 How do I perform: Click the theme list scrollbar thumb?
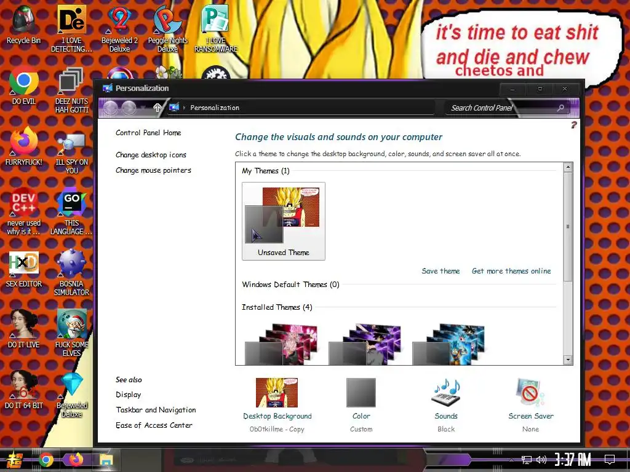coord(568,227)
